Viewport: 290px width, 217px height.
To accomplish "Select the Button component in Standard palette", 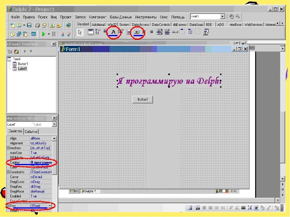I will click(x=137, y=32).
